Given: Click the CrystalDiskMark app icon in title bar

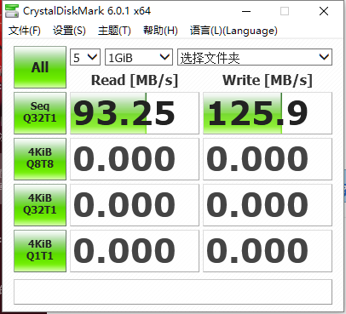Looking at the screenshot, I should [12, 11].
